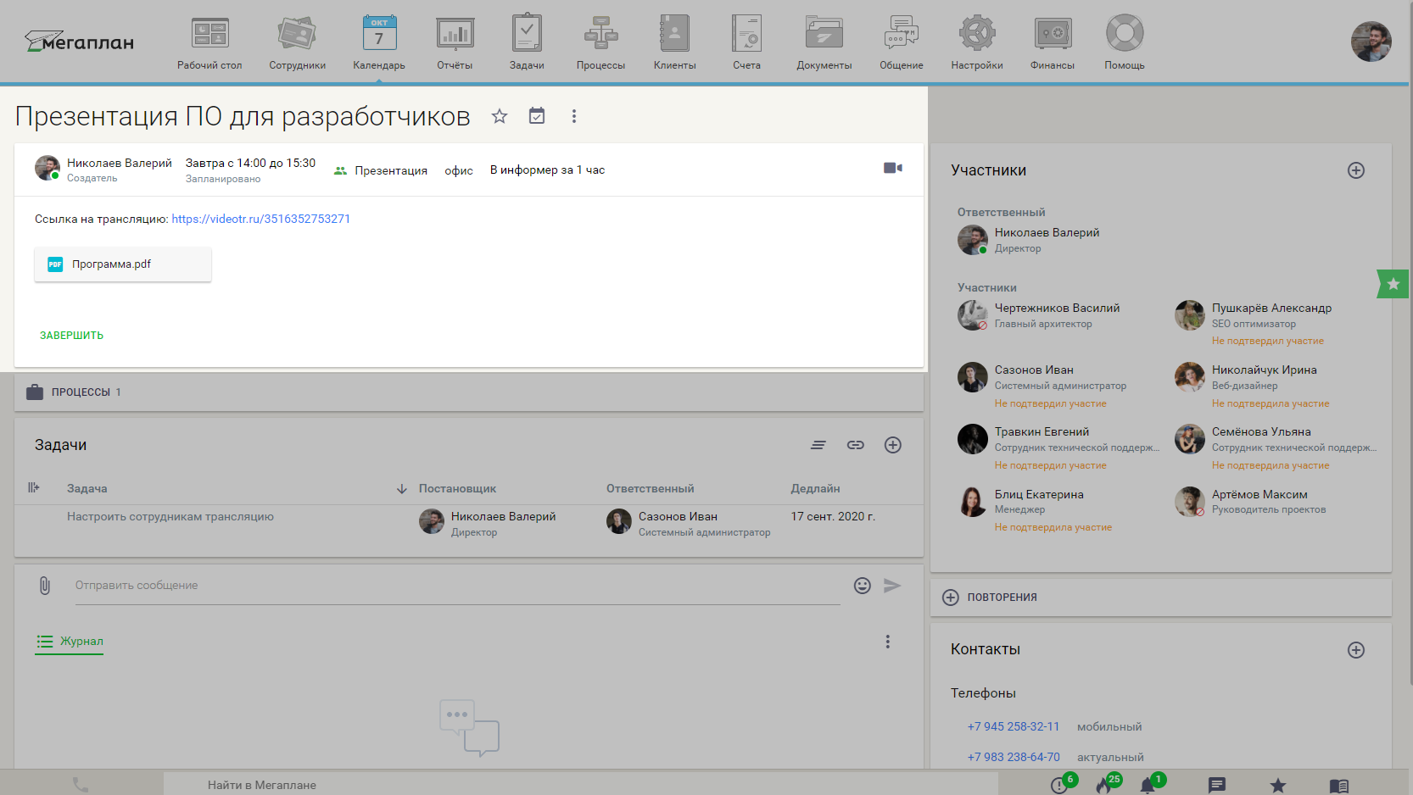Open Николаев Валерий responsible profile

[1047, 233]
